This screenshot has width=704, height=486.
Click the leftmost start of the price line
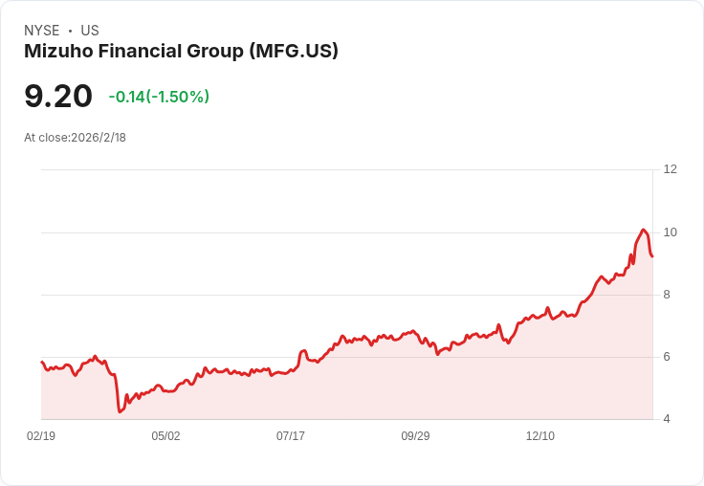coord(41,362)
